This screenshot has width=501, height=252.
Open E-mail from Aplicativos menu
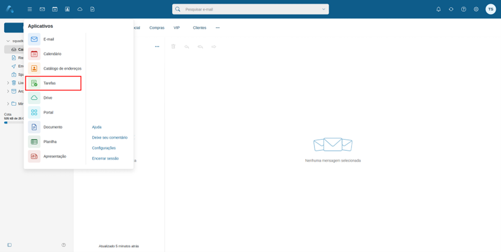coord(54,39)
